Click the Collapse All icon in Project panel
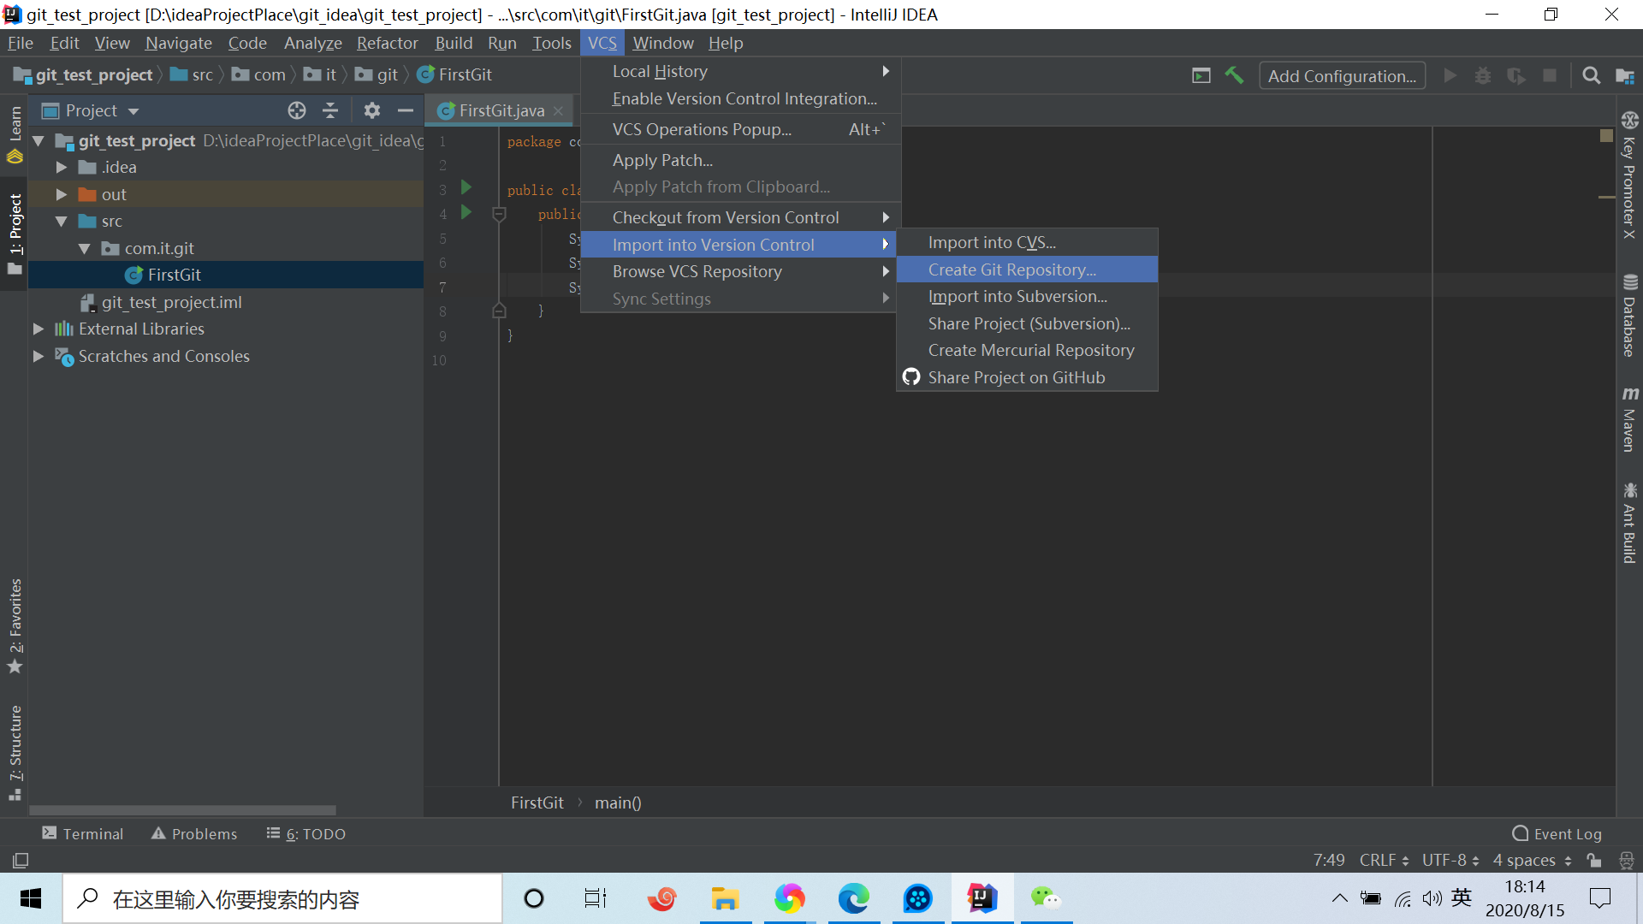The height and width of the screenshot is (924, 1643). tap(330, 110)
